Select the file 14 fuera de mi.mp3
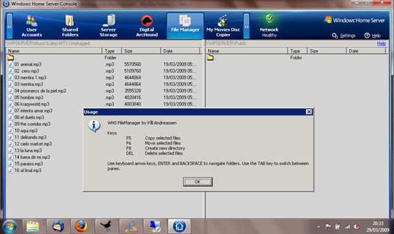Image resolution: width=394 pixels, height=234 pixels. point(32,157)
